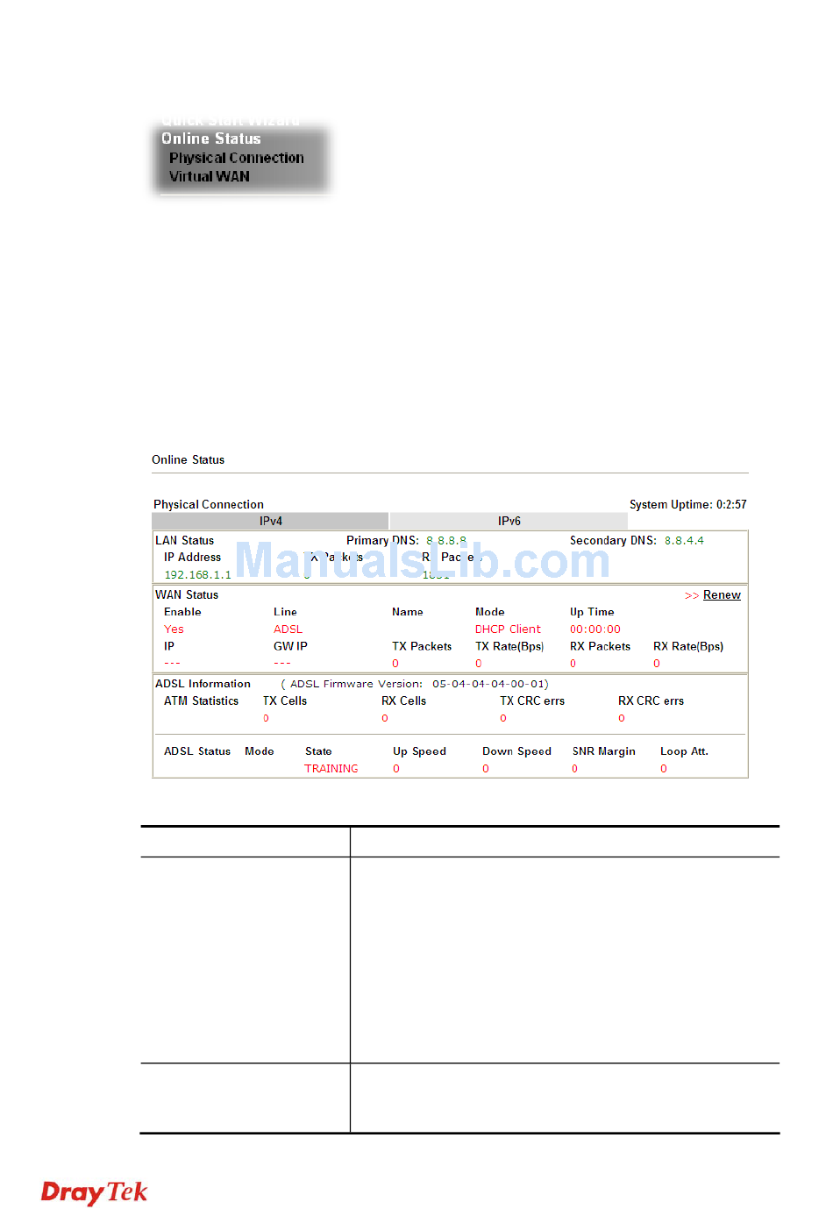The height and width of the screenshot is (1216, 833).
Task: Click the WAN TX Rate(Bps) label
Action: click(x=509, y=646)
